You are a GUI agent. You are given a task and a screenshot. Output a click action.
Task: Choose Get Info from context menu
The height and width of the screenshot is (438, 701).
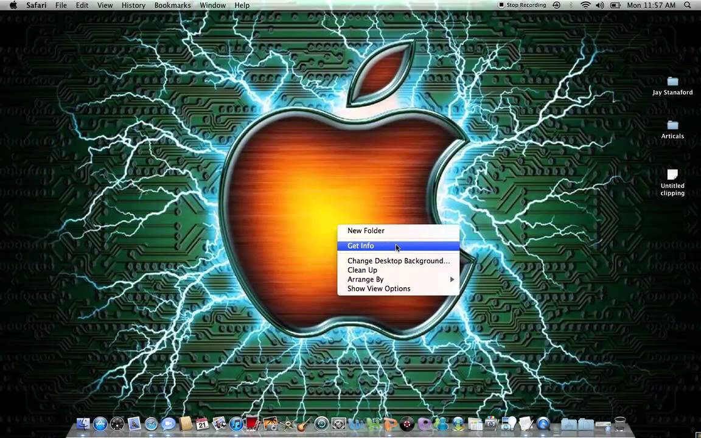(361, 246)
